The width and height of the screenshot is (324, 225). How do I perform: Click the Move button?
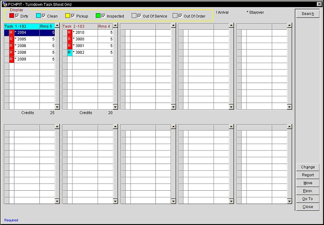[307, 183]
